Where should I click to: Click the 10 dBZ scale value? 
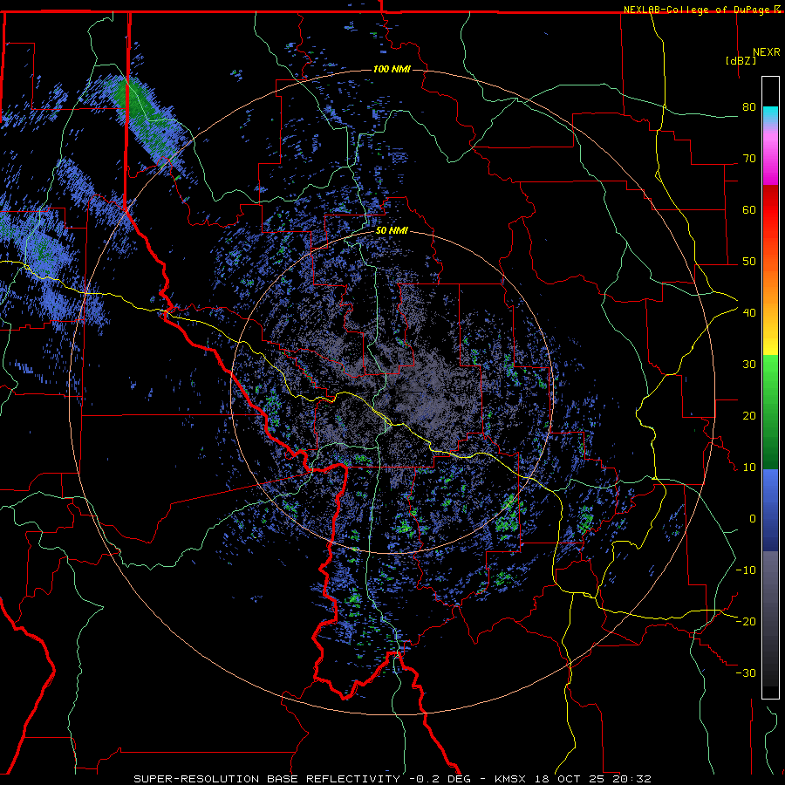[749, 468]
